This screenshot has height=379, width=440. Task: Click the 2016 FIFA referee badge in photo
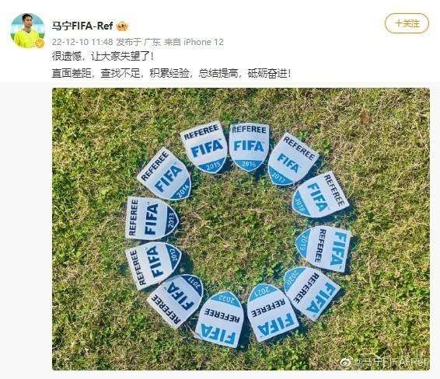point(250,147)
